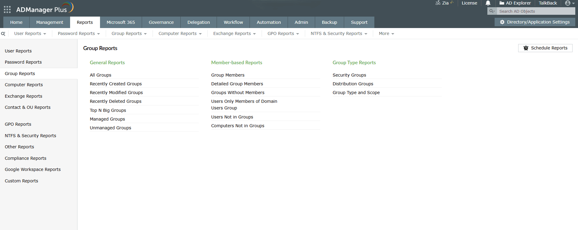The width and height of the screenshot is (578, 230).
Task: Select Password Reports in sidebar
Action: (x=23, y=62)
